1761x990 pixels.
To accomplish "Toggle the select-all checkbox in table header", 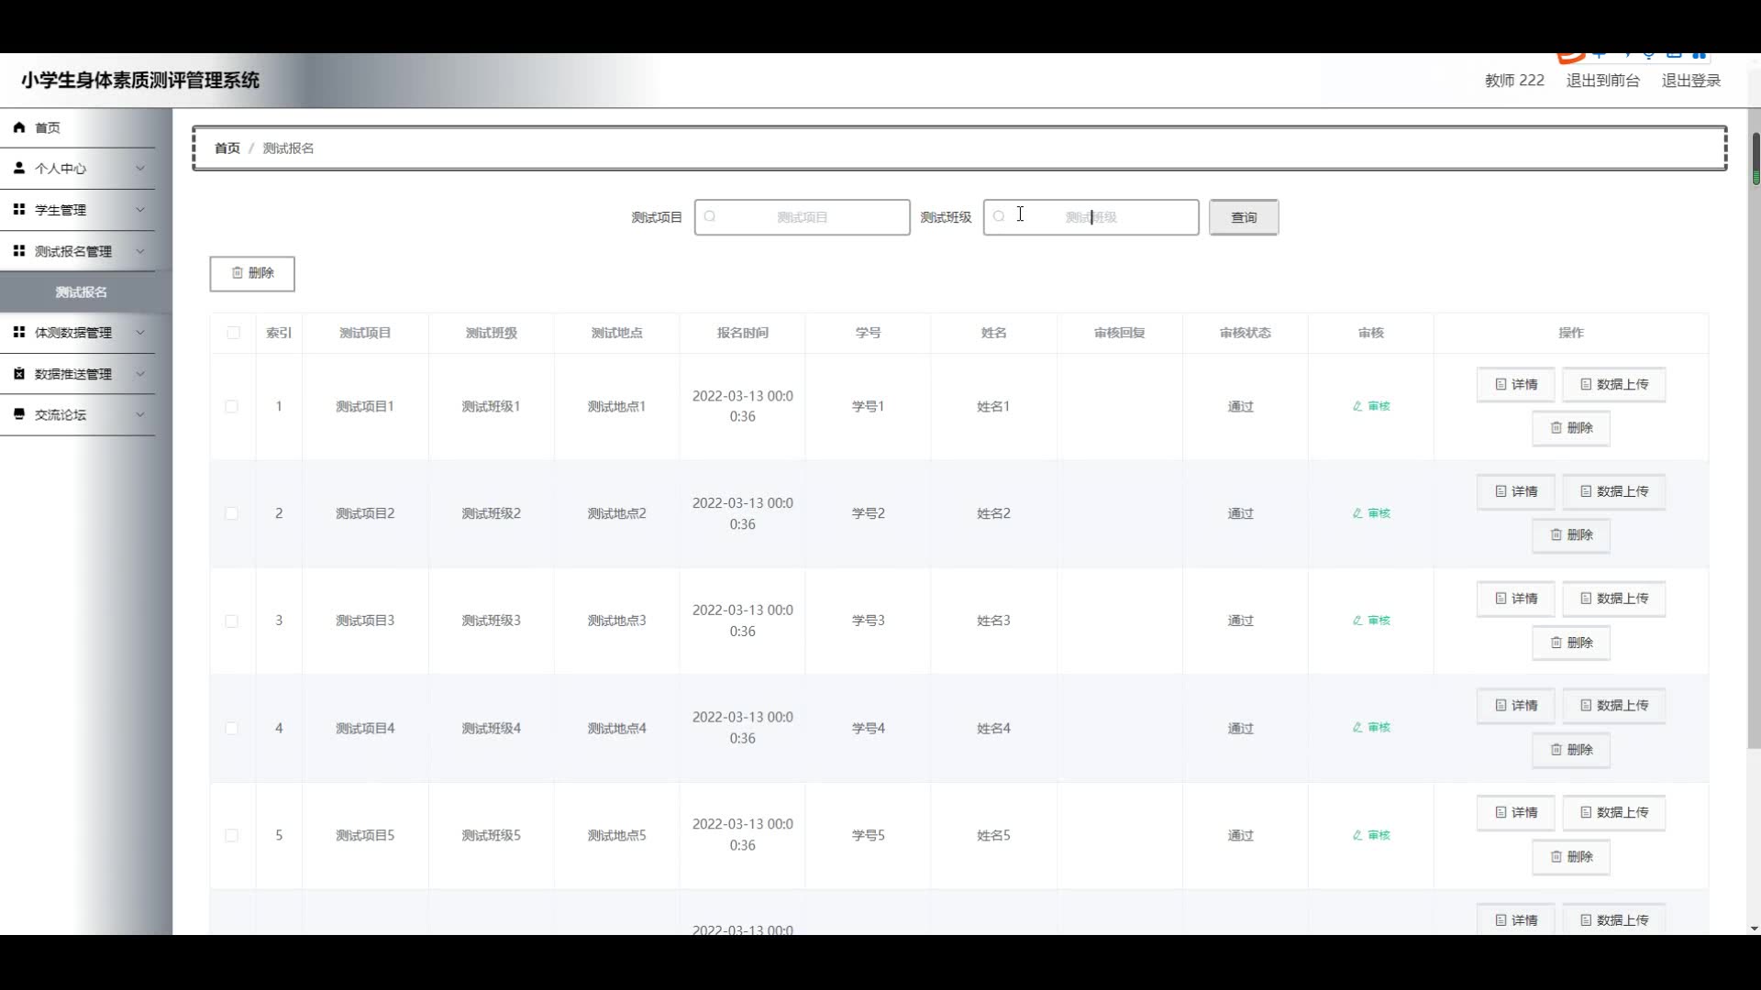I will click(x=233, y=333).
